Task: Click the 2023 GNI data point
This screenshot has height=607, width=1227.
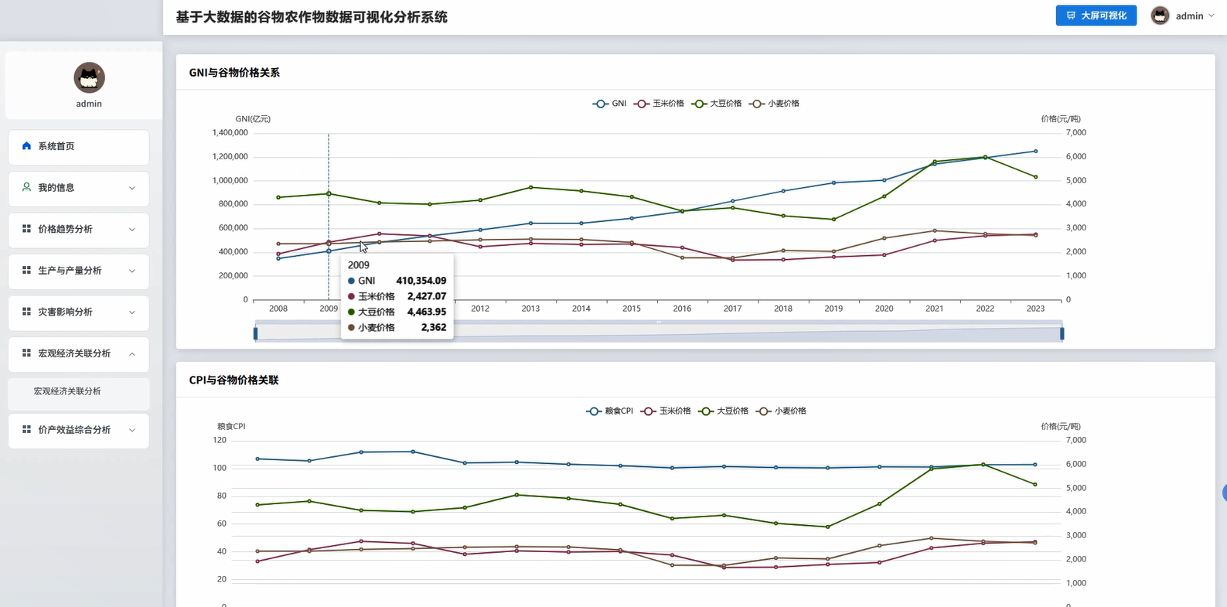Action: [x=1035, y=152]
